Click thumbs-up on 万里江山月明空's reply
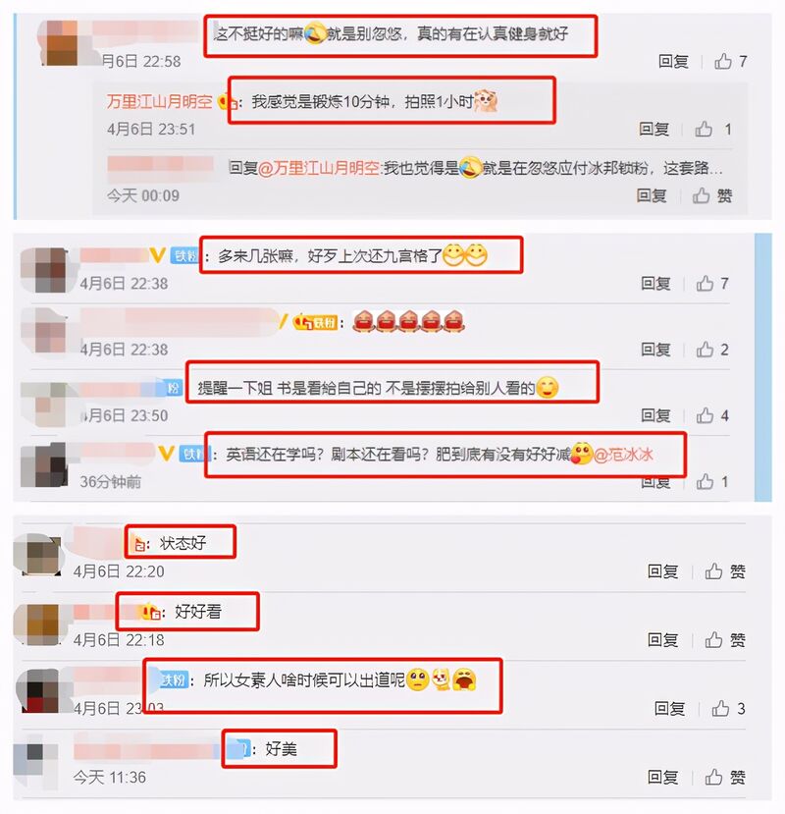The height and width of the screenshot is (814, 785). coord(704,129)
